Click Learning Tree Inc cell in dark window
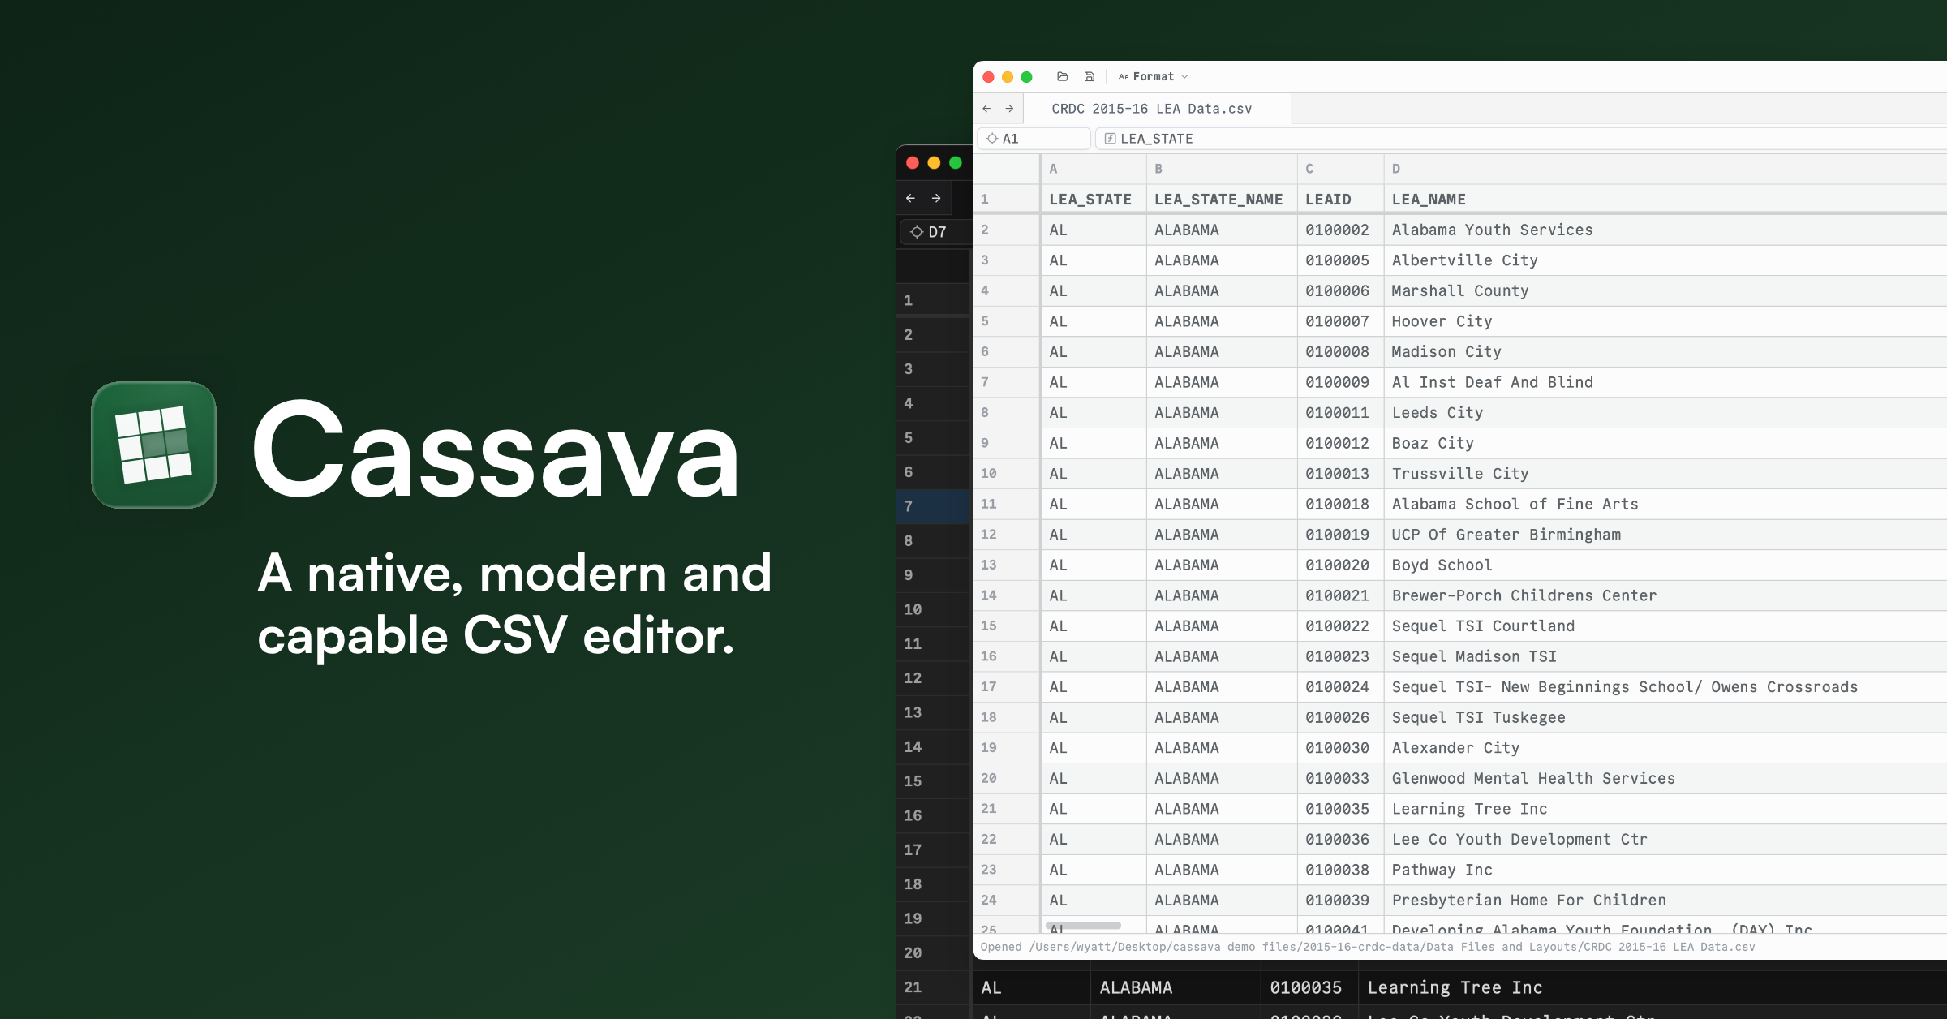Screen dimensions: 1947x1019 click(x=1653, y=987)
